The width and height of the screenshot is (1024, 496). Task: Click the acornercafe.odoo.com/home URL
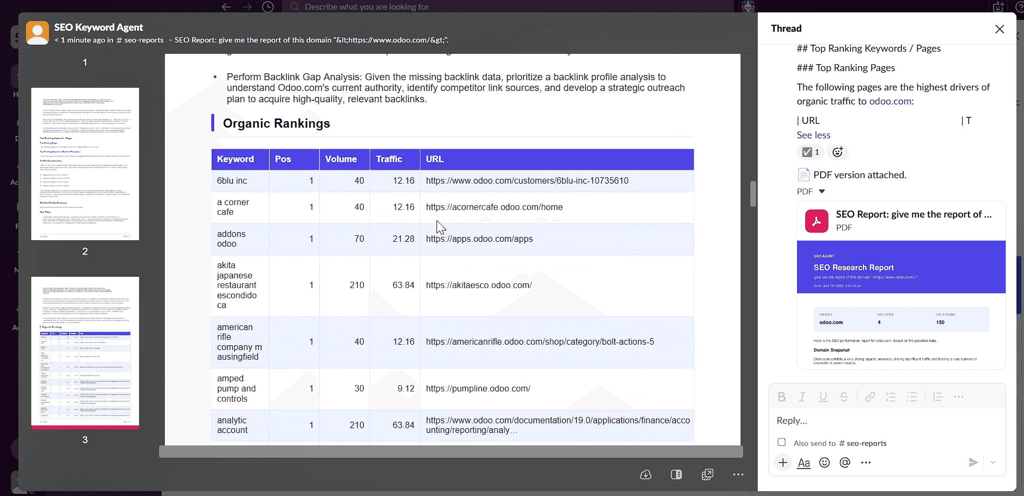click(x=494, y=207)
